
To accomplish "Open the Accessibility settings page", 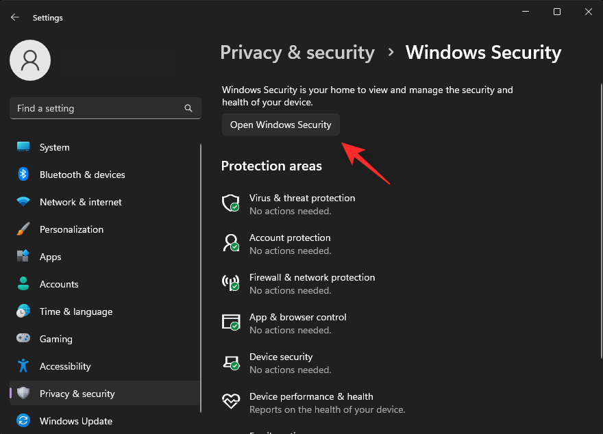I will tap(65, 366).
